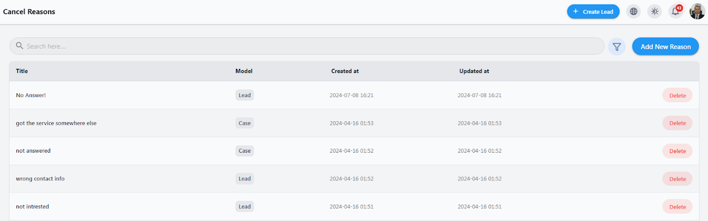Image resolution: width=708 pixels, height=221 pixels.
Task: Delete the not answered reason
Action: 677,151
